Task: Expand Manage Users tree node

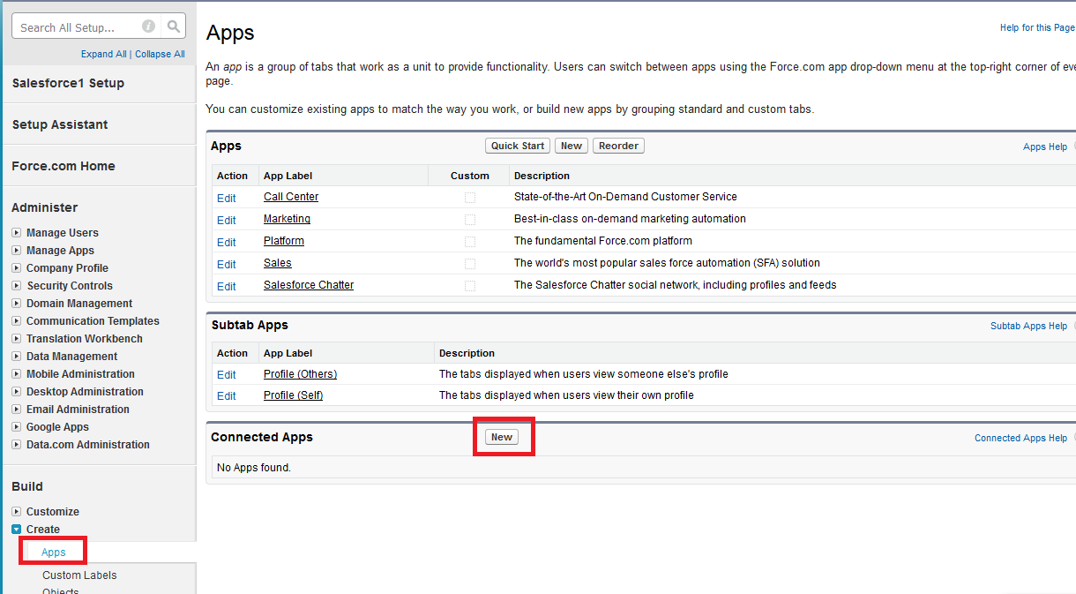Action: [17, 233]
